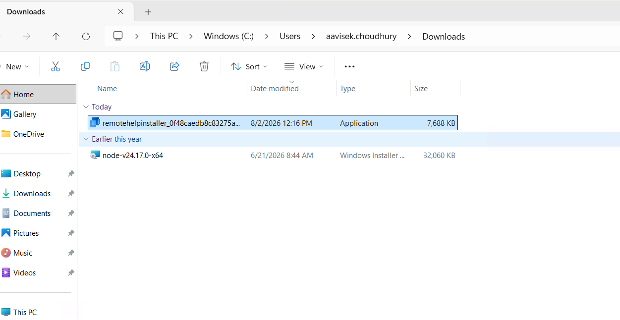Select the remotehelpinstaller file name
Screen dimensions: 620x320
click(171, 123)
